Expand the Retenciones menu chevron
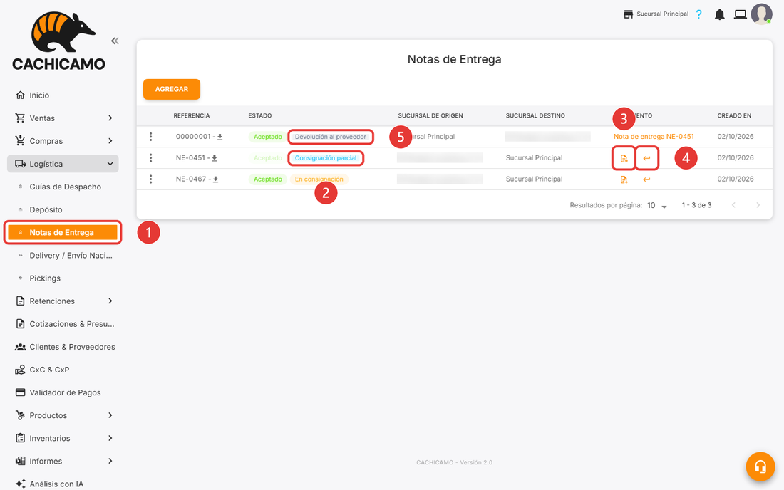The height and width of the screenshot is (490, 784). pos(110,301)
